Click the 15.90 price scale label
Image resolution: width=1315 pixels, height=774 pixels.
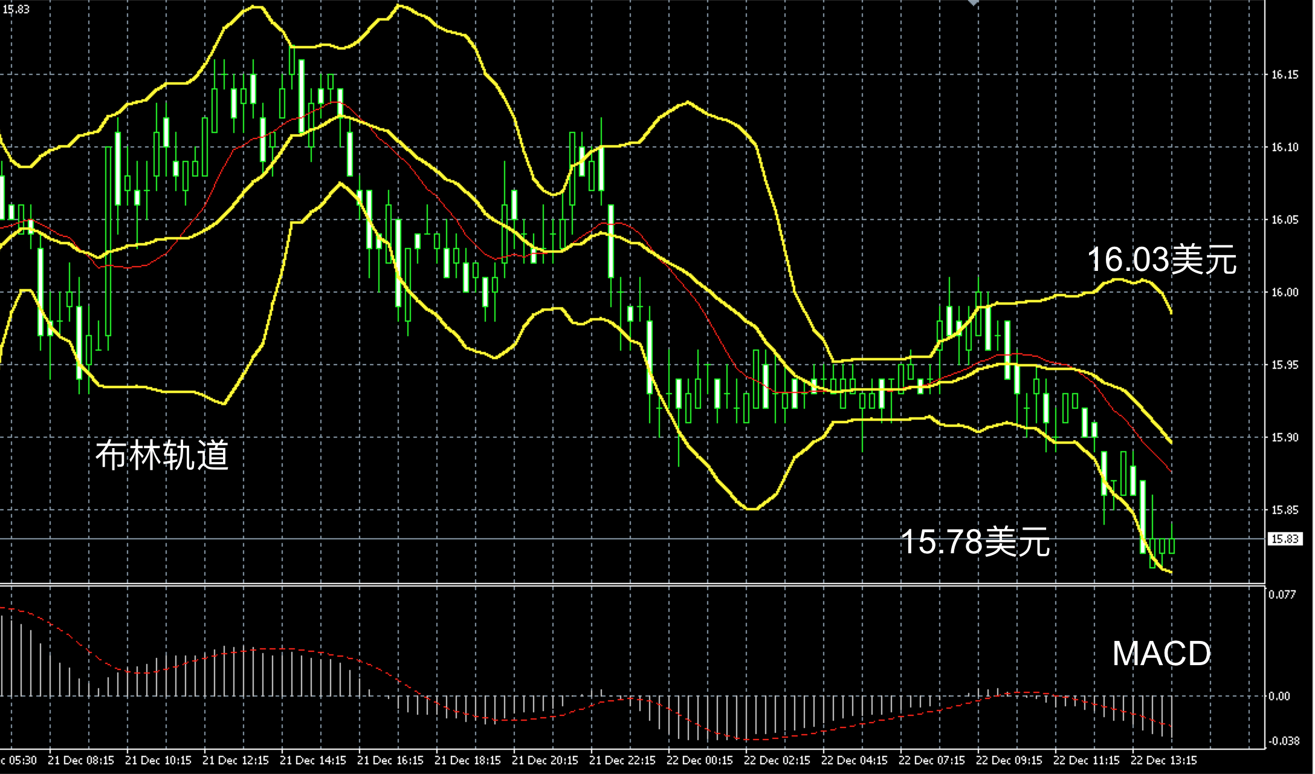coord(1284,437)
